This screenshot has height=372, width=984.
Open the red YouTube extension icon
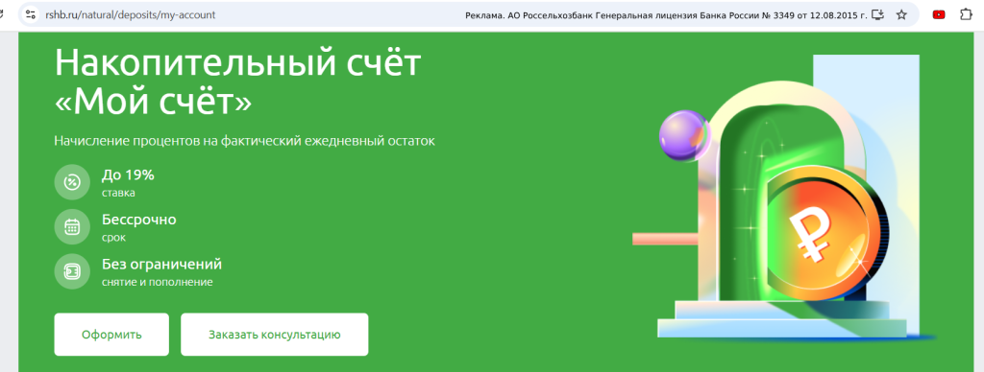939,14
